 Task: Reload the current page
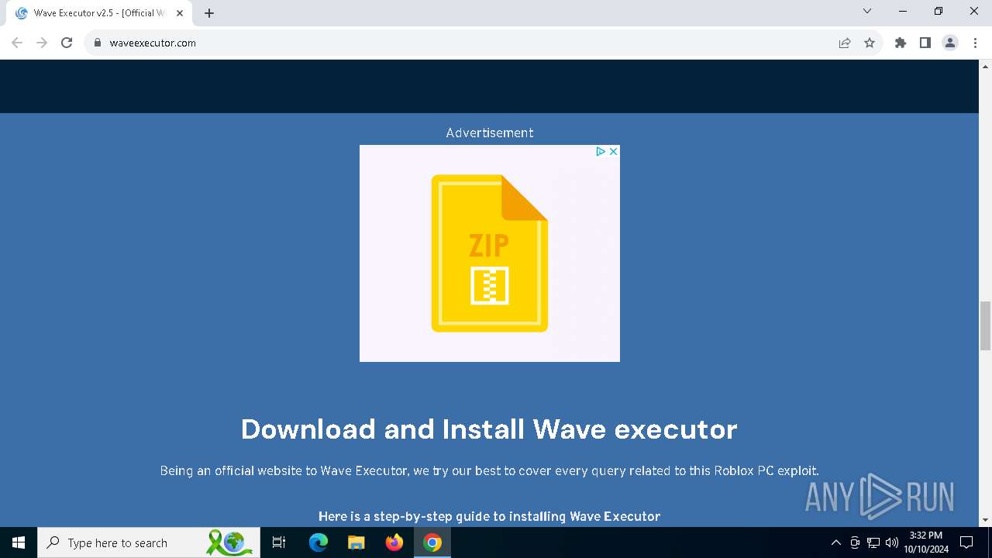coord(67,43)
